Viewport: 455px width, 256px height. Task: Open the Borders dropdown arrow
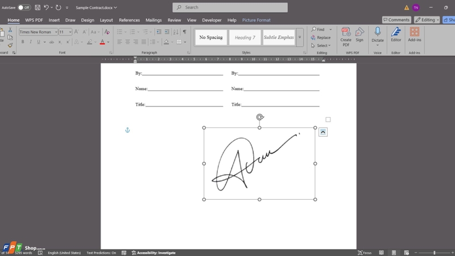(x=185, y=42)
